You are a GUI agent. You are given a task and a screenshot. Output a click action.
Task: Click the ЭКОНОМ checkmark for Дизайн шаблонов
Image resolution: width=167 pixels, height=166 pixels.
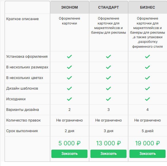69,88
